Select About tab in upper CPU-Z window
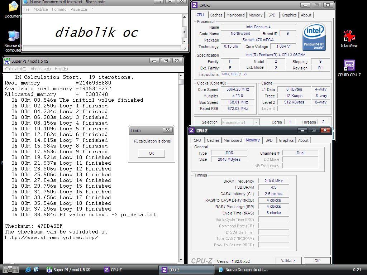The height and width of the screenshot is (275, 367). [x=306, y=15]
